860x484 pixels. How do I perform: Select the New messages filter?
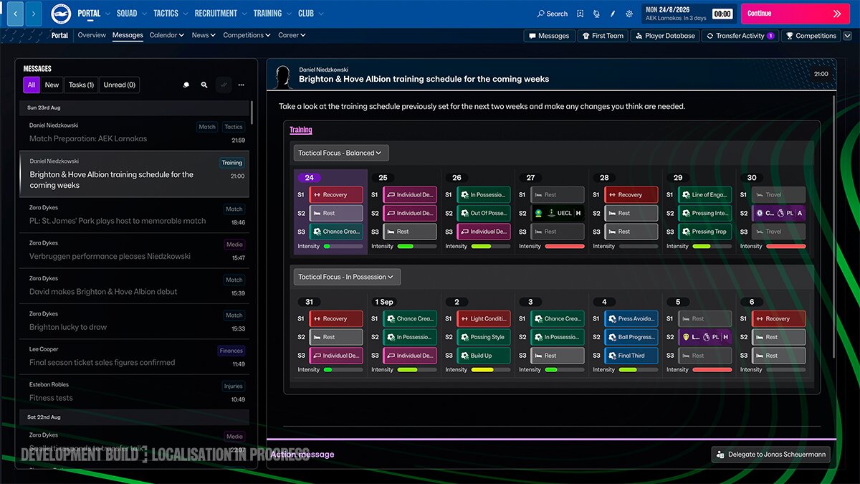52,85
